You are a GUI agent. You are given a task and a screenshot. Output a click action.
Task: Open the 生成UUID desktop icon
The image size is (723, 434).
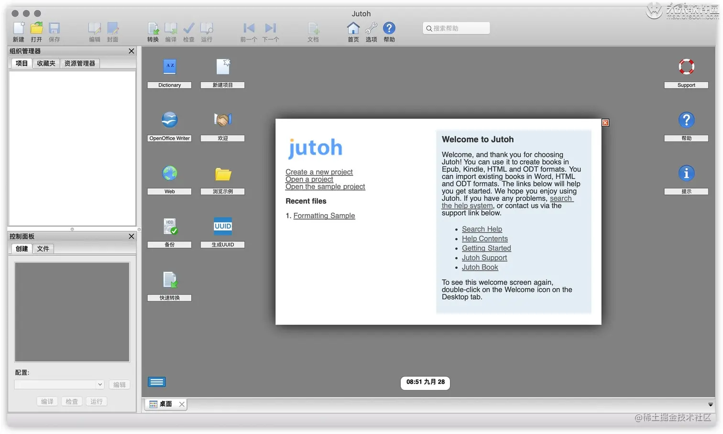point(223,226)
